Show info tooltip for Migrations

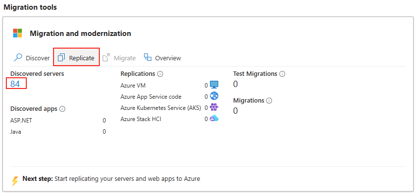(269, 101)
